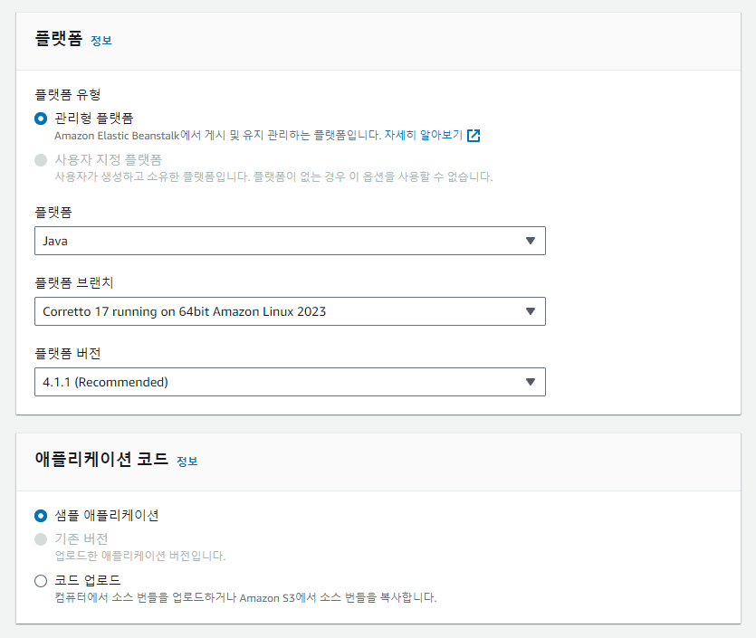Select the 기존 버전 radio button
Image resolution: width=756 pixels, height=638 pixels.
(x=41, y=539)
